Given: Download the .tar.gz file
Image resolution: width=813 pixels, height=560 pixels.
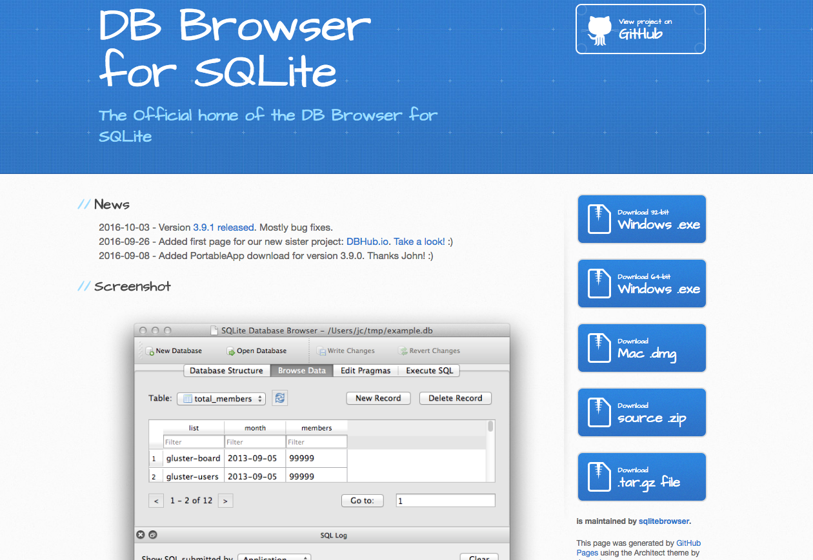Looking at the screenshot, I should (x=642, y=477).
